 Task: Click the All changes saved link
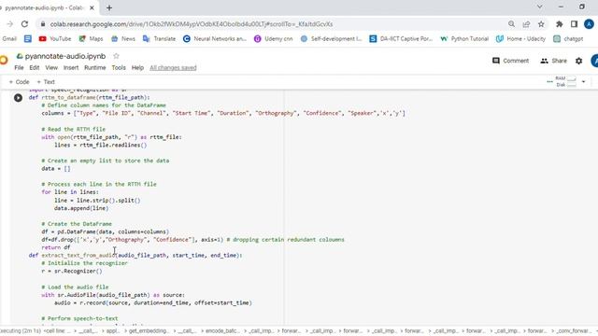173,68
